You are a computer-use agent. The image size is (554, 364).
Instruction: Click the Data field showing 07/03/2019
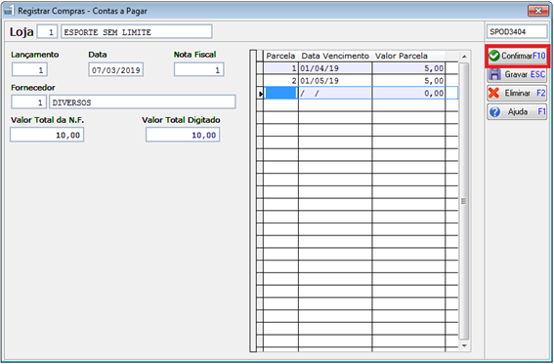116,70
